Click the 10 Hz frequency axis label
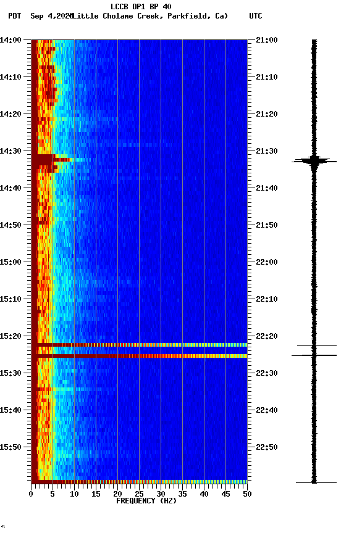 [74, 494]
